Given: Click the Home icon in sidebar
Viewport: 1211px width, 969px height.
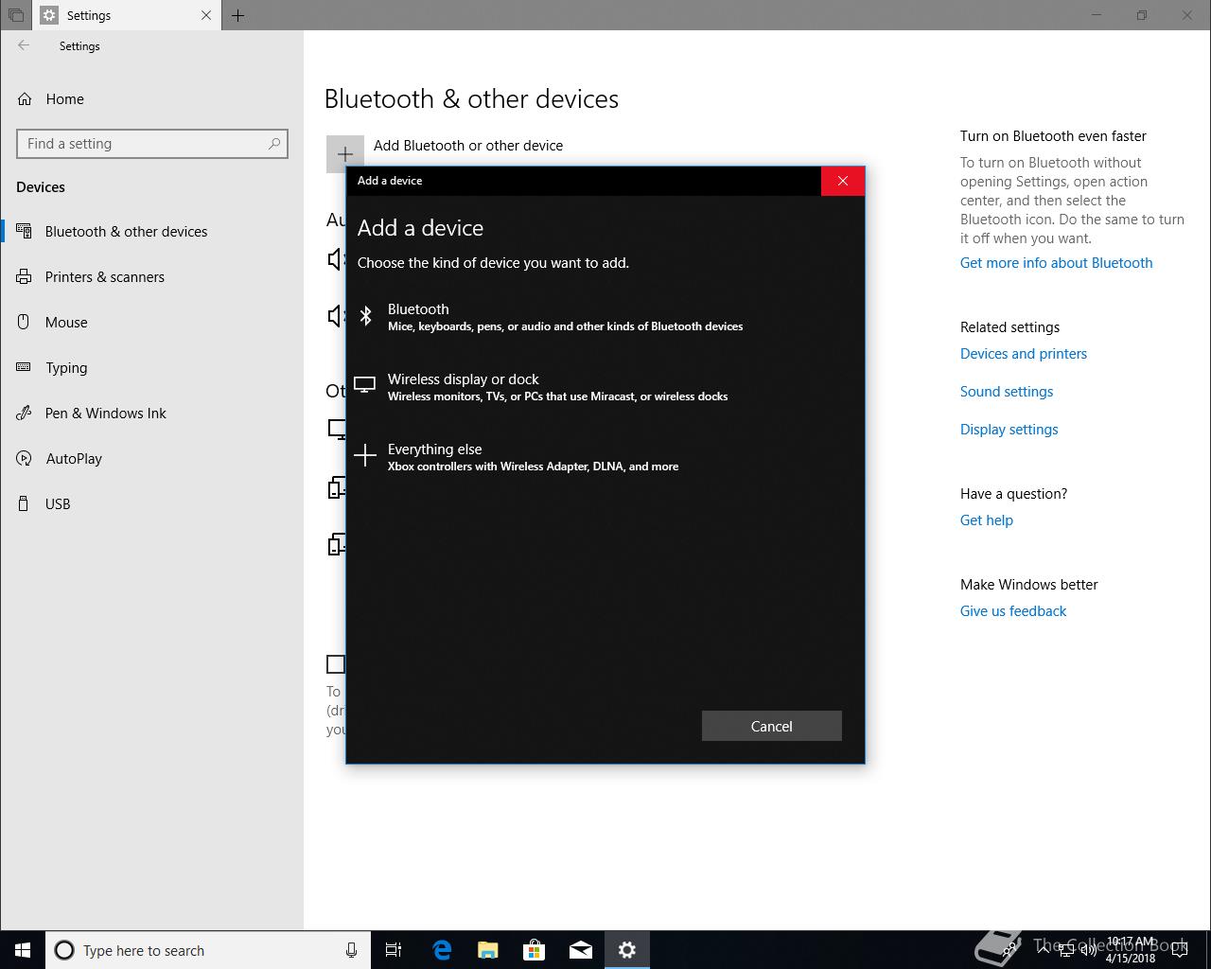Looking at the screenshot, I should (26, 99).
